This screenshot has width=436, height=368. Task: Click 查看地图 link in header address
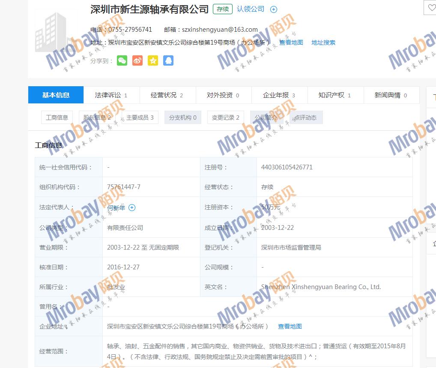click(291, 42)
